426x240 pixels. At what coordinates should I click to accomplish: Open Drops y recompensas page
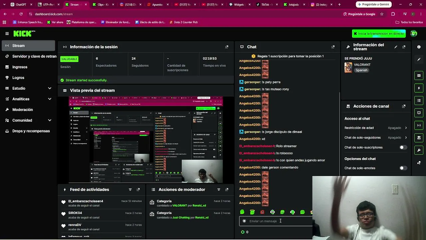(28, 131)
